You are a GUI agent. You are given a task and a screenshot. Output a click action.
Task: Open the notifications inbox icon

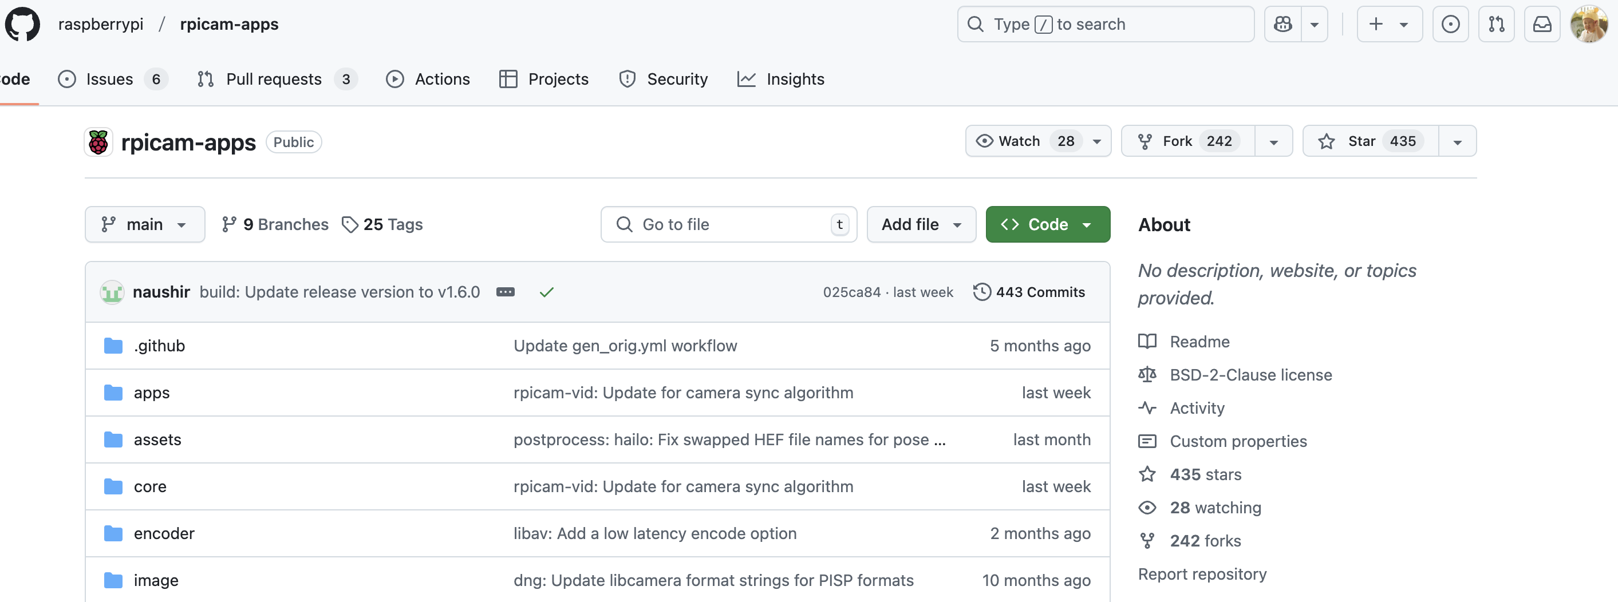tap(1542, 25)
